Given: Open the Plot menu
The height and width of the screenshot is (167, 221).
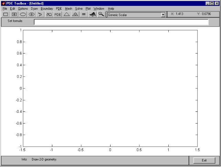Looking at the screenshot, I should tap(88, 9).
